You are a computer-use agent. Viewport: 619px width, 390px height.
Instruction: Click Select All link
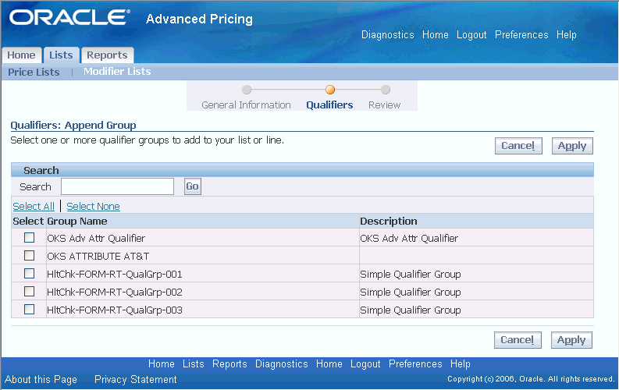pyautogui.click(x=34, y=206)
